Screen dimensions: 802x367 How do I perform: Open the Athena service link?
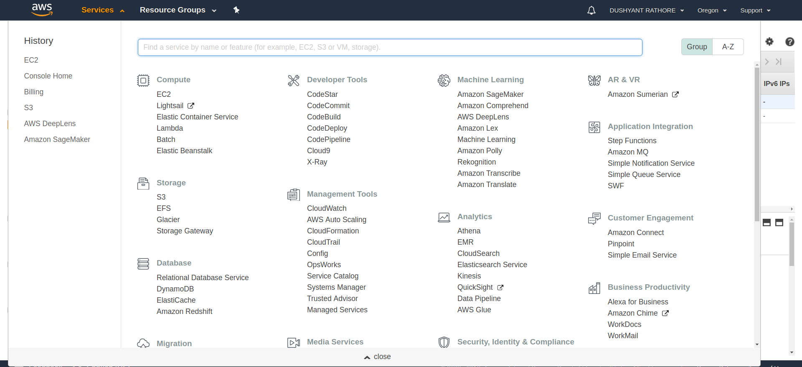click(x=469, y=231)
